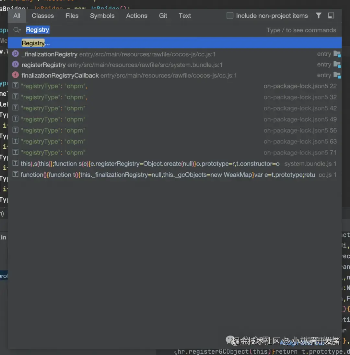Click text icon of line 56 match
The width and height of the screenshot is (350, 355).
[16, 130]
